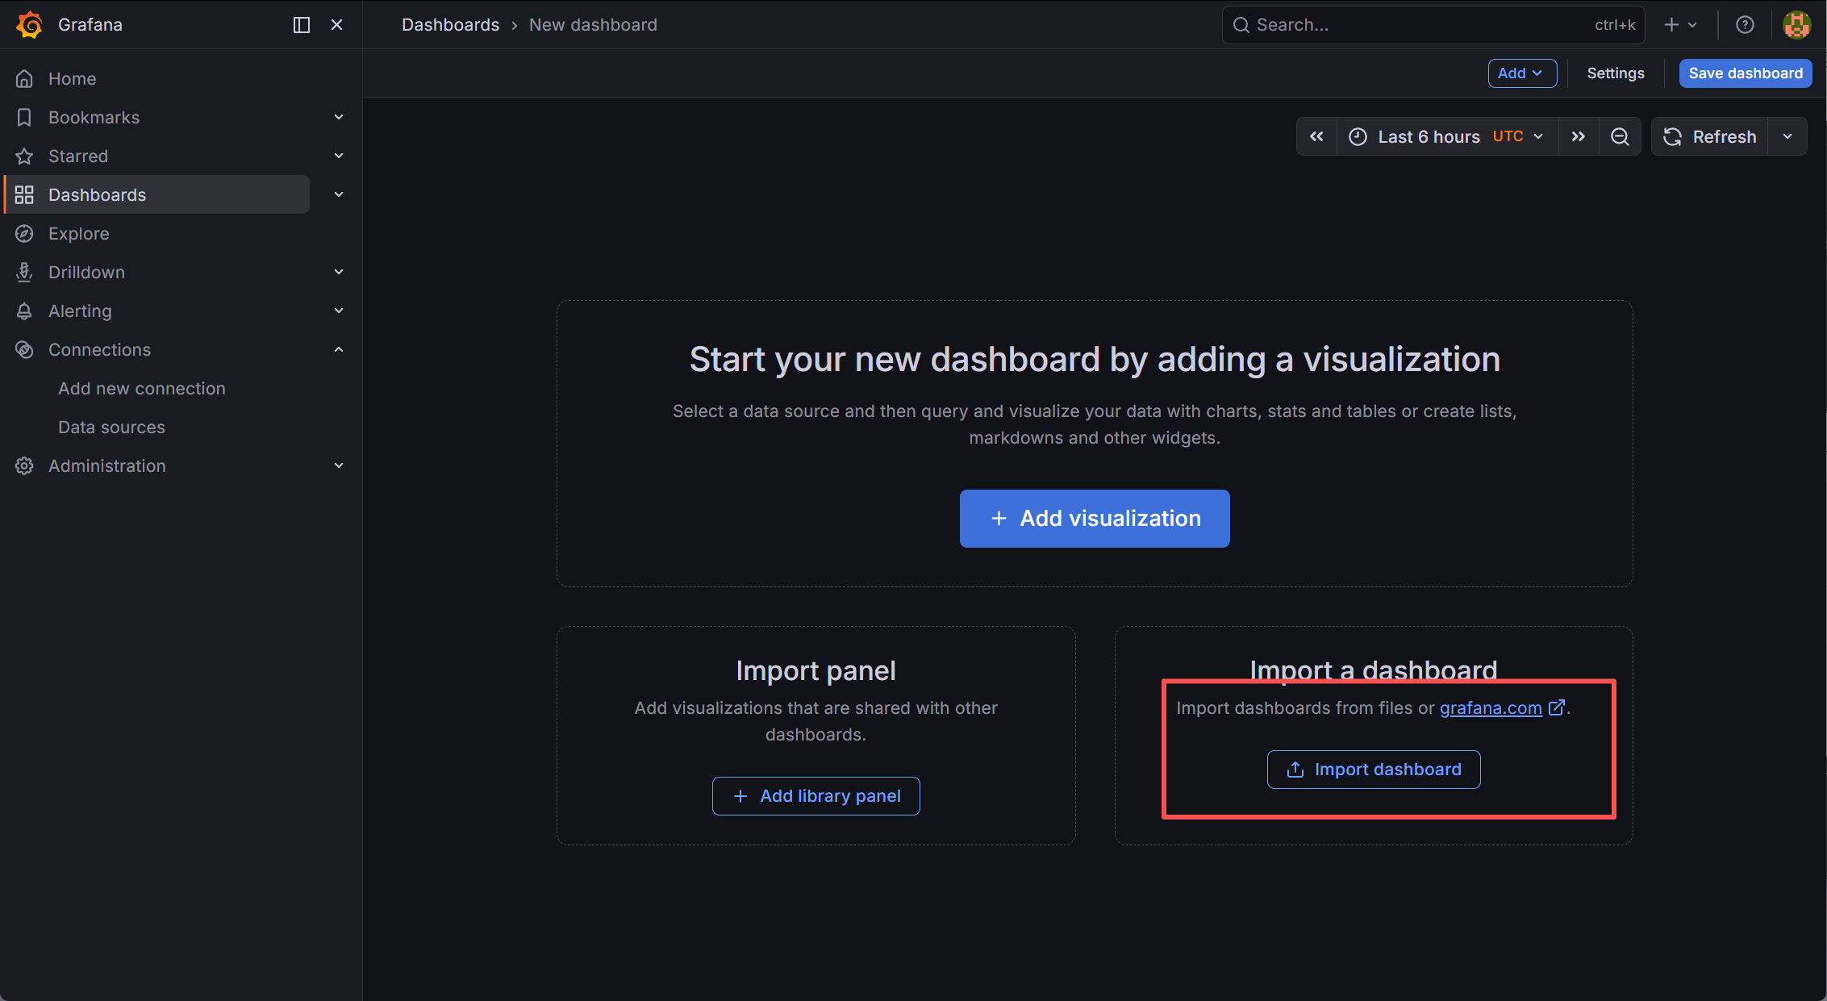
Task: Click the "Import a dashboard" heading
Action: click(1374, 670)
